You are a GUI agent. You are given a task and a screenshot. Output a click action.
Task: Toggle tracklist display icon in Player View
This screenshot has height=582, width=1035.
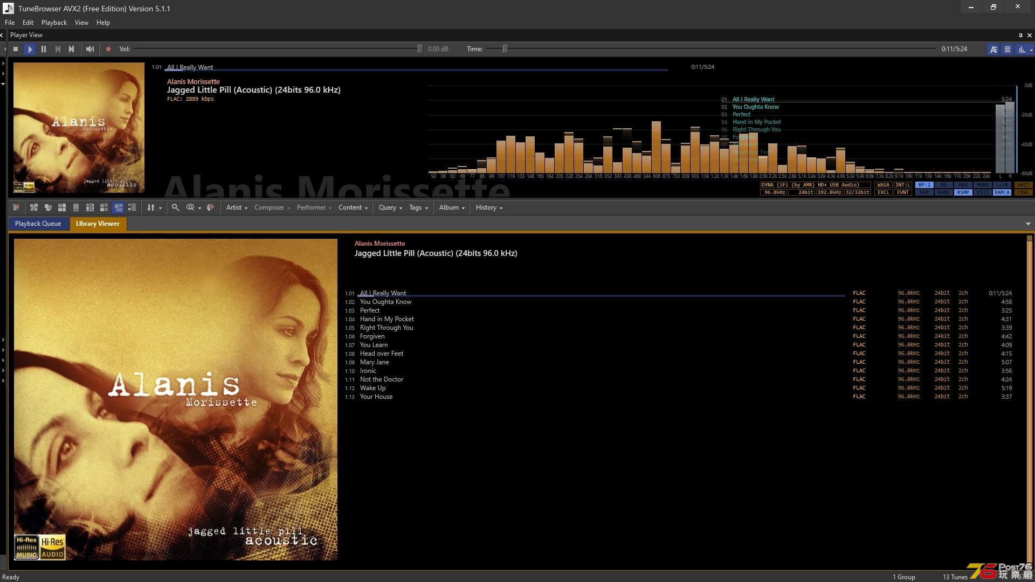tap(1007, 49)
